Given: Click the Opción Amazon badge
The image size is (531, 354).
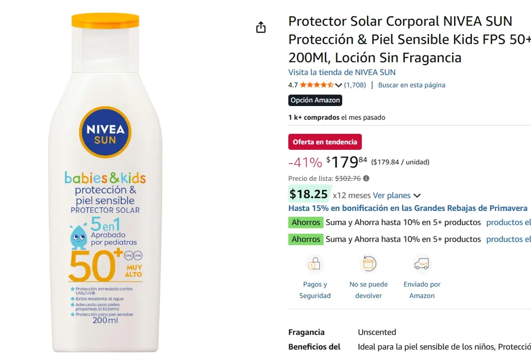Looking at the screenshot, I should pos(315,100).
